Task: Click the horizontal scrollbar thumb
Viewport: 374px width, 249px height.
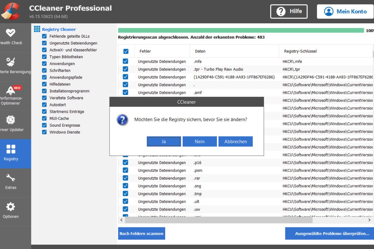Action: point(219,220)
